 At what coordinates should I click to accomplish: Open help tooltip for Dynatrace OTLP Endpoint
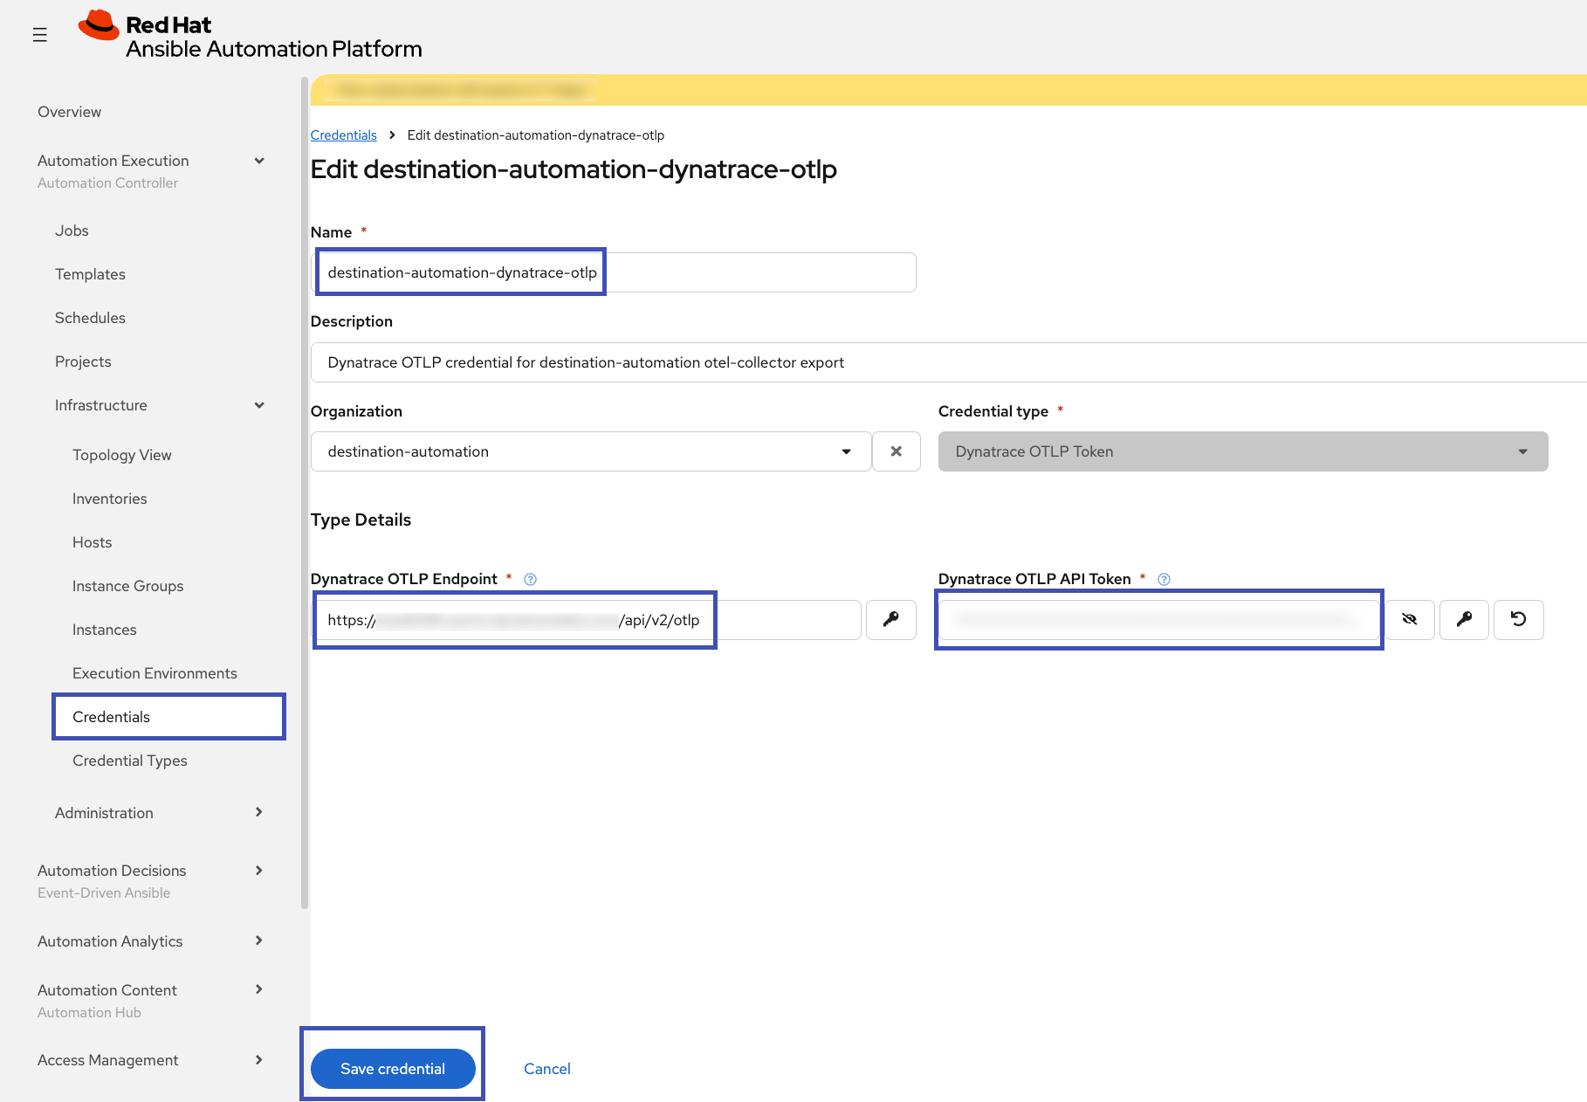[x=530, y=578]
